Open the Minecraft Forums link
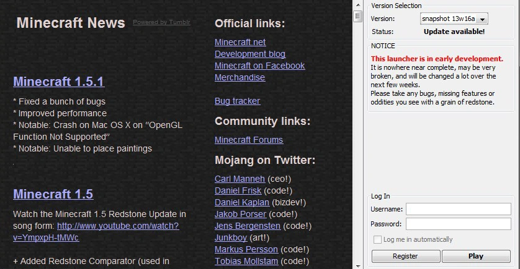Viewport: 520px width, 269px height. (x=249, y=140)
